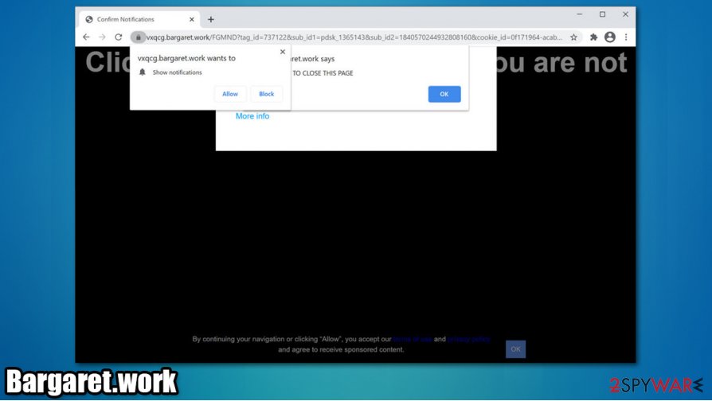Open the Chrome profile avatar icon

610,37
